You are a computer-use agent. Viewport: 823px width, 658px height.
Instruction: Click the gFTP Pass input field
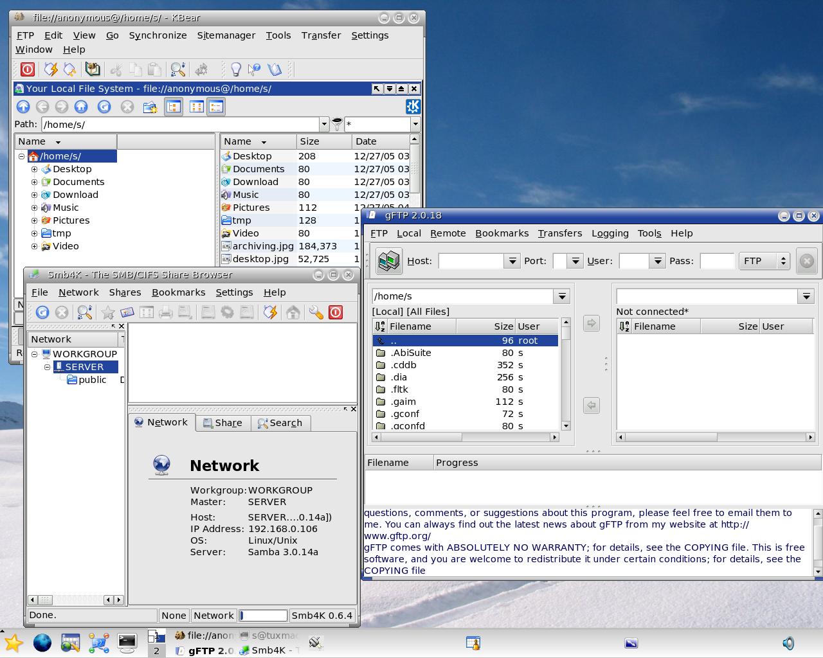(716, 261)
